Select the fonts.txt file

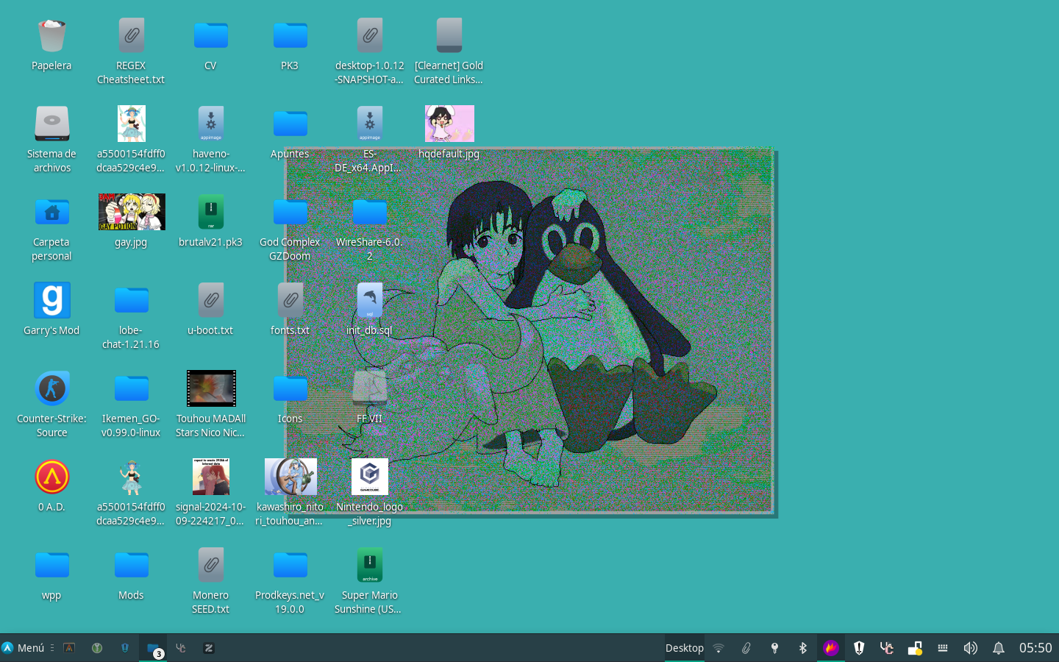click(x=290, y=300)
